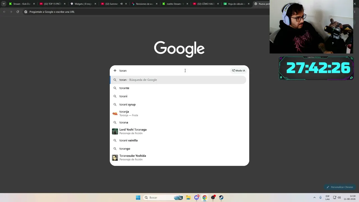Click the Google logo
The image size is (359, 202).
tap(179, 49)
